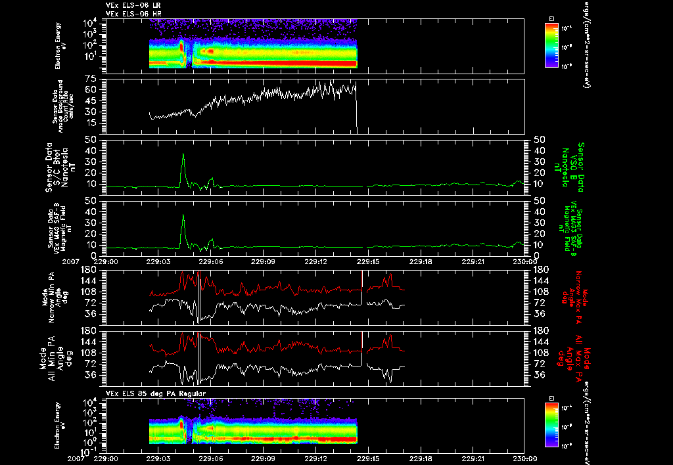Select the 'VEx ELS 85 deg PA Regular' title
Viewport: 673px width, 465px height.
pos(155,393)
